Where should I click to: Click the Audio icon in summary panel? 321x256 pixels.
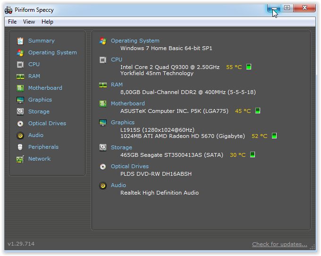[x=103, y=186]
